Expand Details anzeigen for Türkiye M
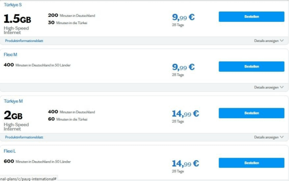 269,137
